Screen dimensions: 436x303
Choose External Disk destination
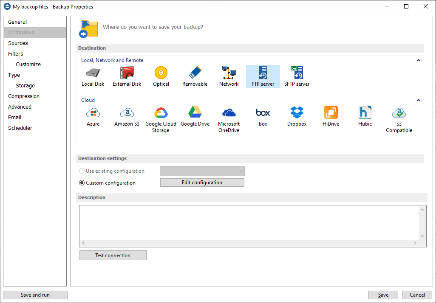[127, 76]
